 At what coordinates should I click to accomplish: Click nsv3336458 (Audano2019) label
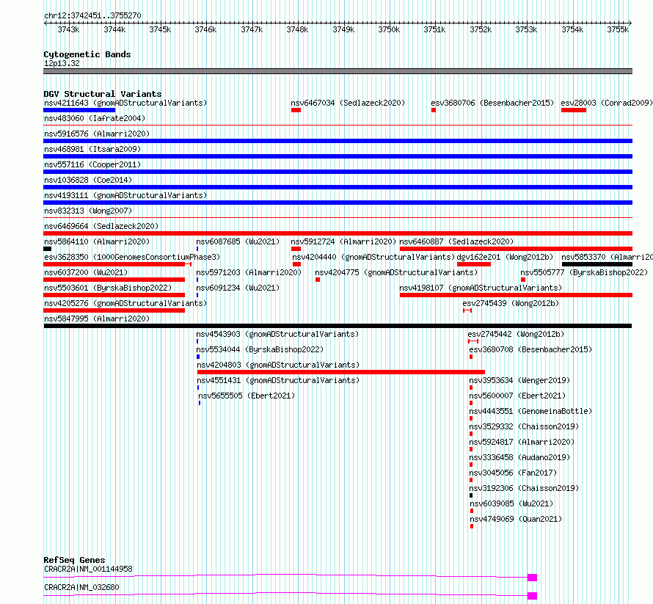pos(519,457)
